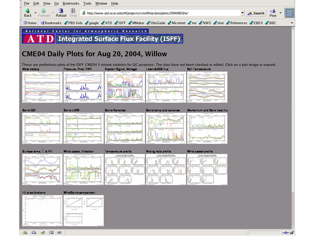Expand the Krypton Signal, Voltage plot

click(125, 87)
